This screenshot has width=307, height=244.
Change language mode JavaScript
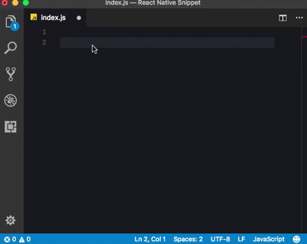[x=269, y=240]
